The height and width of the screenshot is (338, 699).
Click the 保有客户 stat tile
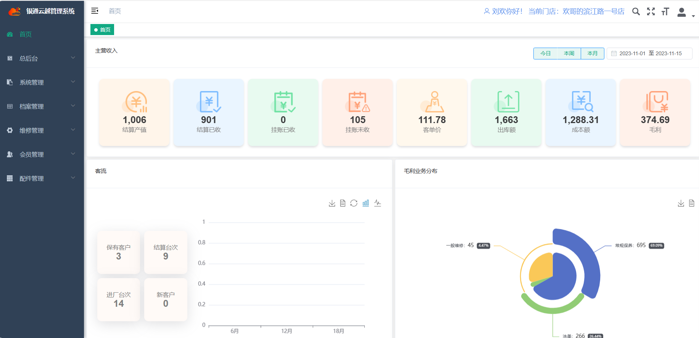(x=119, y=252)
